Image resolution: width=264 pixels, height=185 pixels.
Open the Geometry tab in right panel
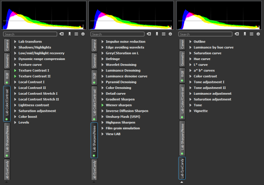pos(182,60)
